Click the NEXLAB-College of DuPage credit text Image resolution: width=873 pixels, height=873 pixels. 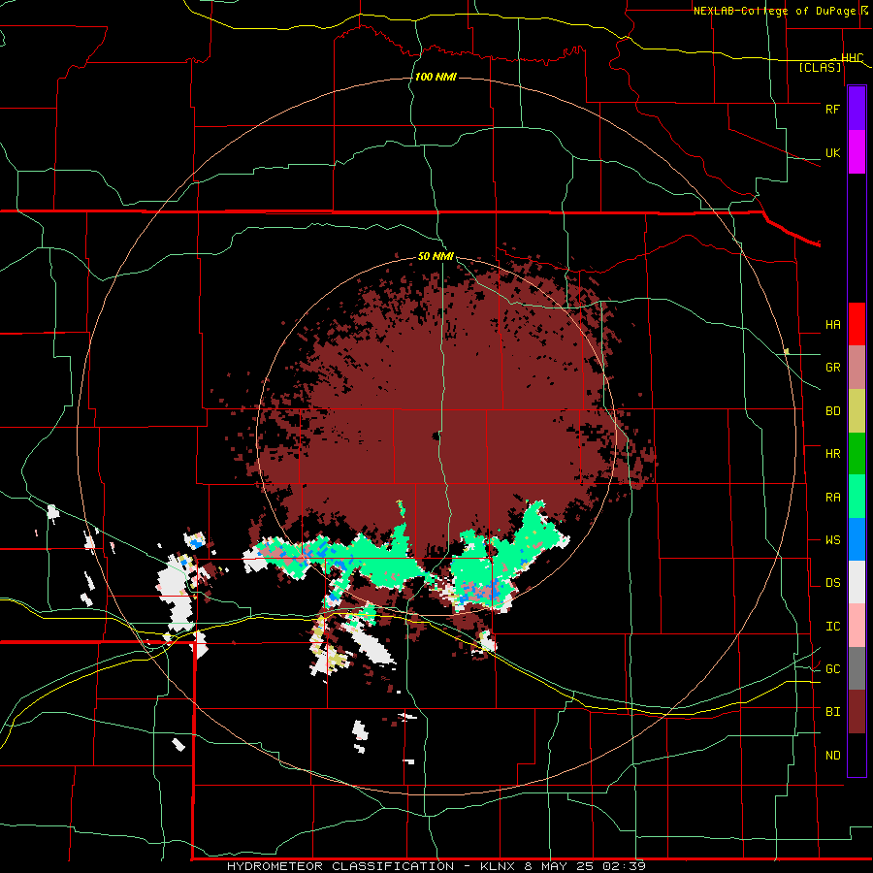tap(776, 11)
